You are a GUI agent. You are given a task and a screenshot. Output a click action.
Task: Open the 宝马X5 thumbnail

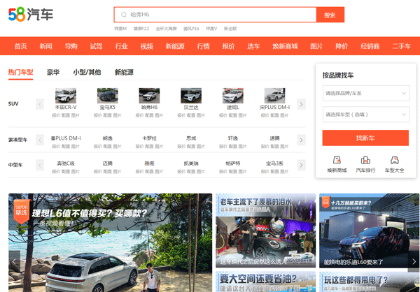coord(107,96)
